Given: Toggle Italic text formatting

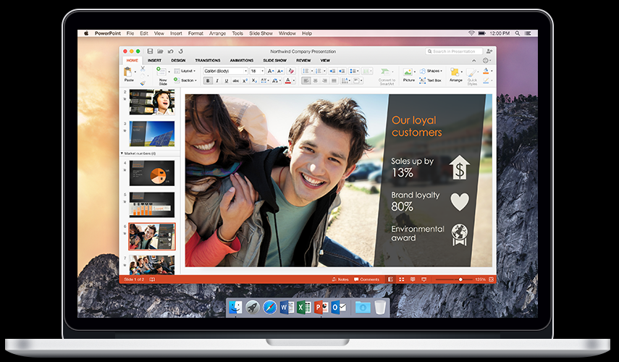Looking at the screenshot, I should 217,80.
